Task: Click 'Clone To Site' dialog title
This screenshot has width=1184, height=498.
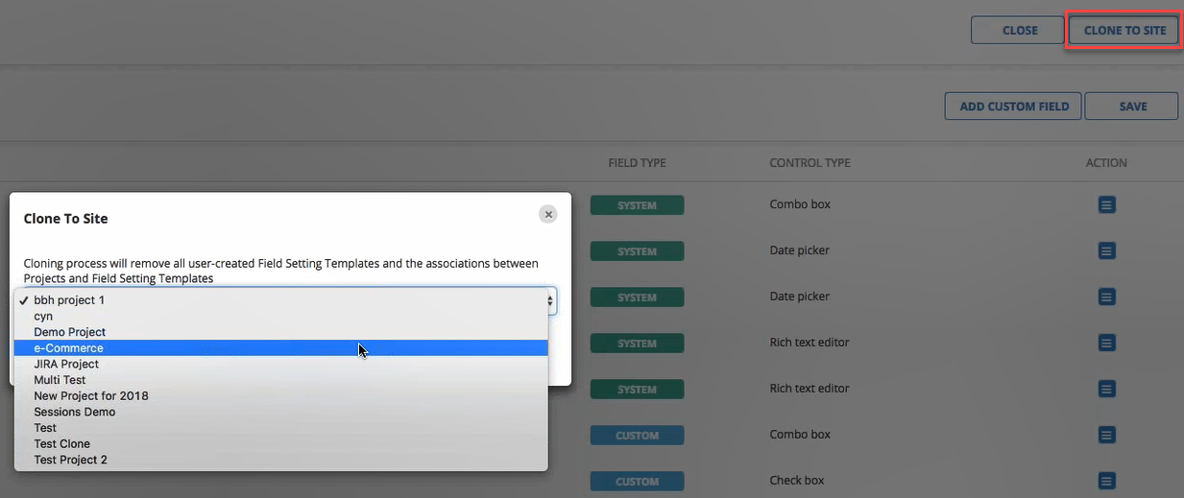Action: point(65,219)
